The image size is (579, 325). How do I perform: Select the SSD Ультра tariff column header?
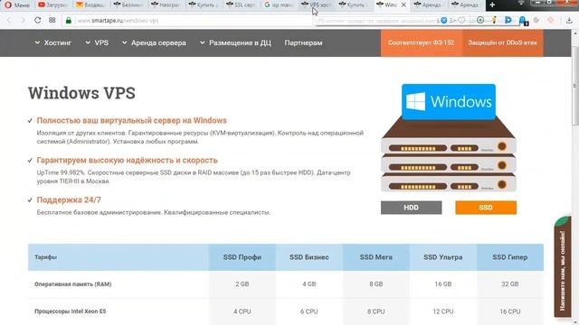pos(442,257)
